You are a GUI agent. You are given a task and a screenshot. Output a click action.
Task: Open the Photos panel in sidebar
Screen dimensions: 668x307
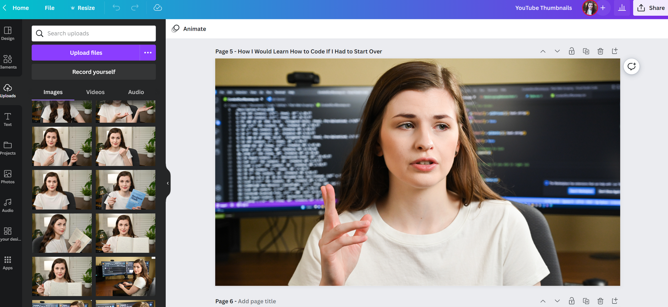pos(8,177)
